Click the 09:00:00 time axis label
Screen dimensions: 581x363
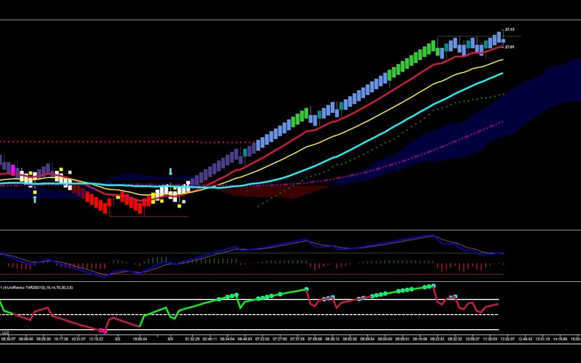click(x=385, y=339)
